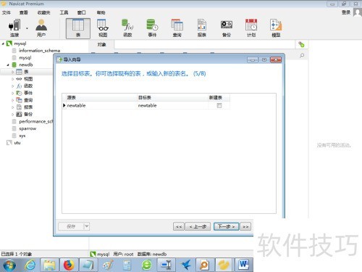Switch to the Objects tab

(101, 45)
